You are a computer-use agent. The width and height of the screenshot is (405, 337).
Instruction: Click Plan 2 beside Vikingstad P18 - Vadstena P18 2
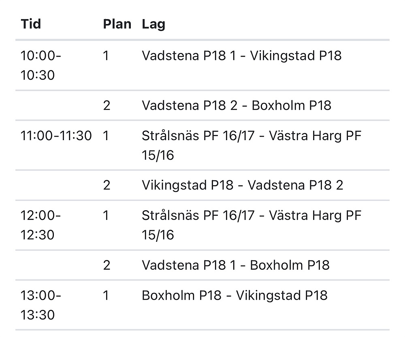[107, 186]
